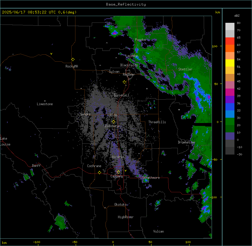This screenshot has width=252, height=246.
Task: Click the Strathmore label
Action: click(x=151, y=178)
